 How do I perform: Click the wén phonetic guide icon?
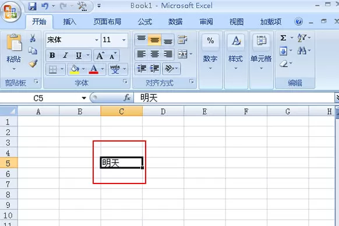[x=115, y=69]
